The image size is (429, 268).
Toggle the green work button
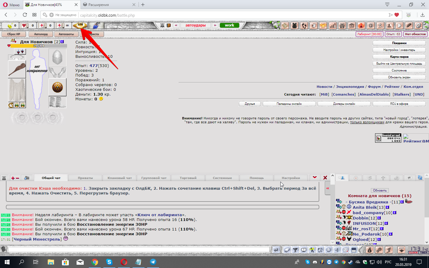tap(229, 25)
